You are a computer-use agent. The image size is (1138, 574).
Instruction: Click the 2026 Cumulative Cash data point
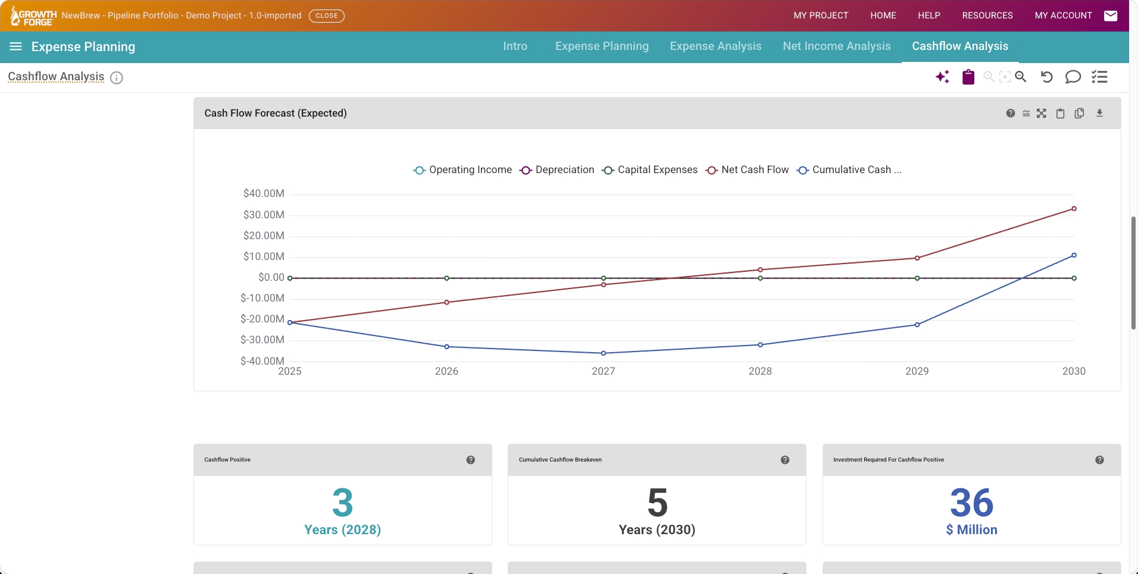[x=447, y=347]
